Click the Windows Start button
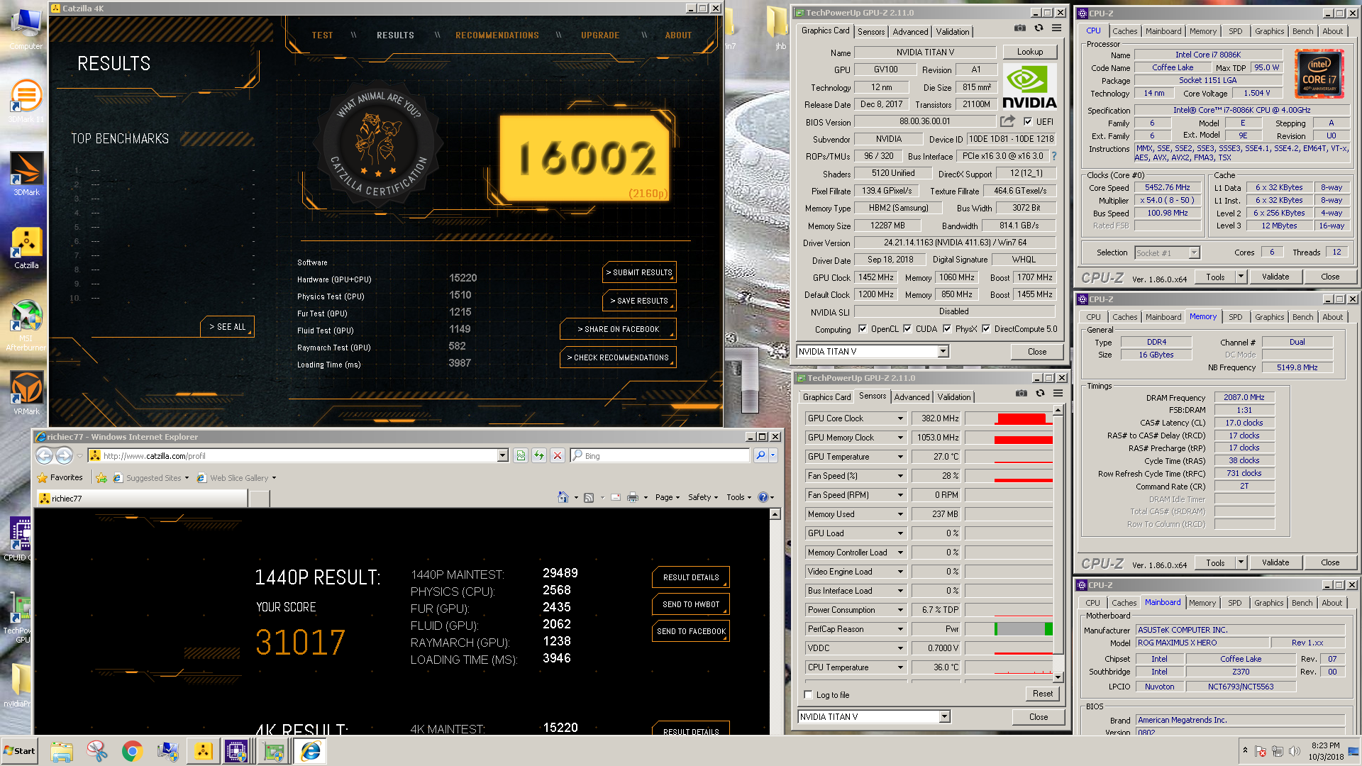The image size is (1362, 766). [x=20, y=751]
